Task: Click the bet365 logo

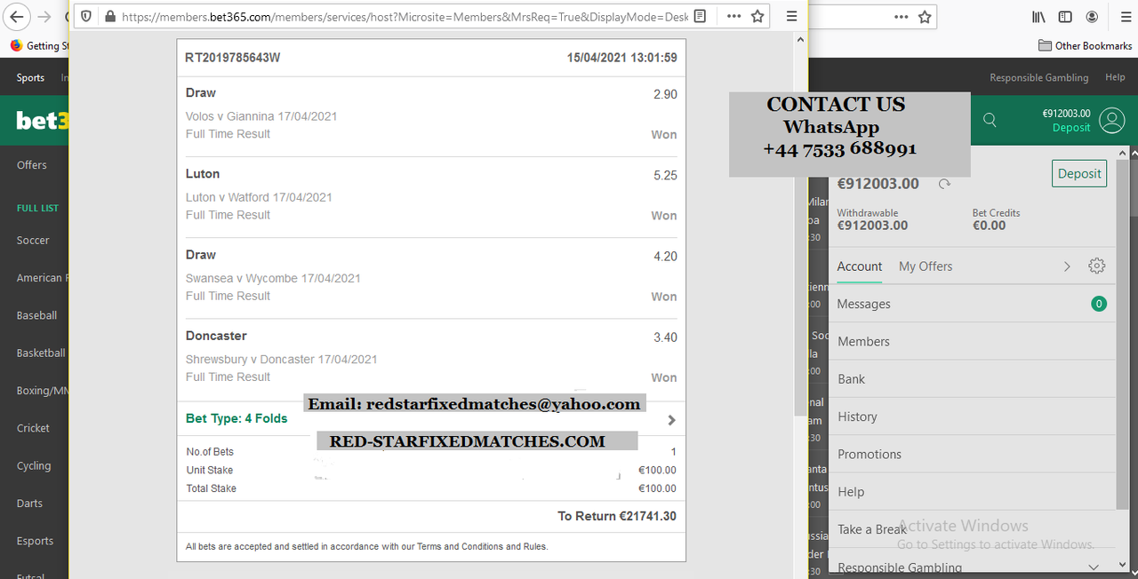Action: tap(42, 120)
